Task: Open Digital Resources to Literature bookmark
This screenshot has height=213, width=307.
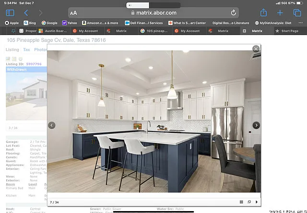Action: (231, 23)
